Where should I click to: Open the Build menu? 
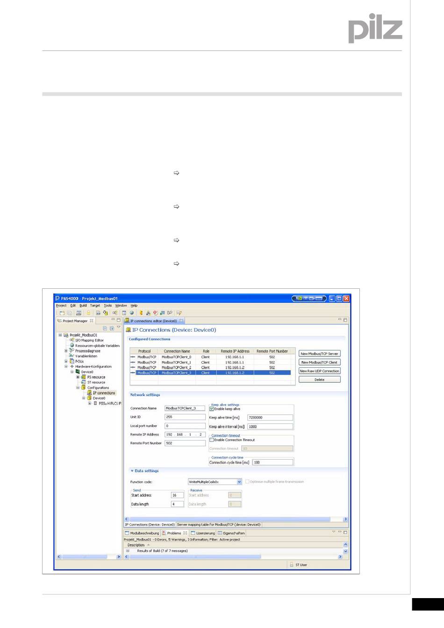tap(83, 306)
